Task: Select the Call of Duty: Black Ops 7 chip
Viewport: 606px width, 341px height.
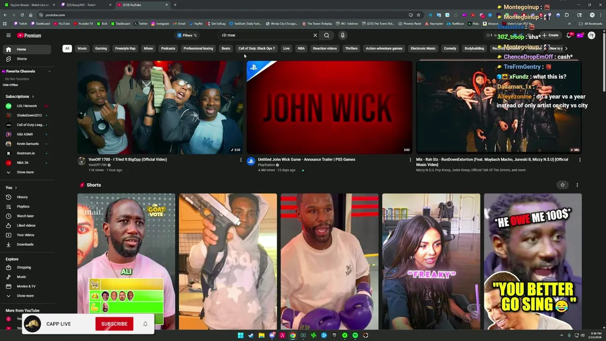Action: pyautogui.click(x=257, y=48)
